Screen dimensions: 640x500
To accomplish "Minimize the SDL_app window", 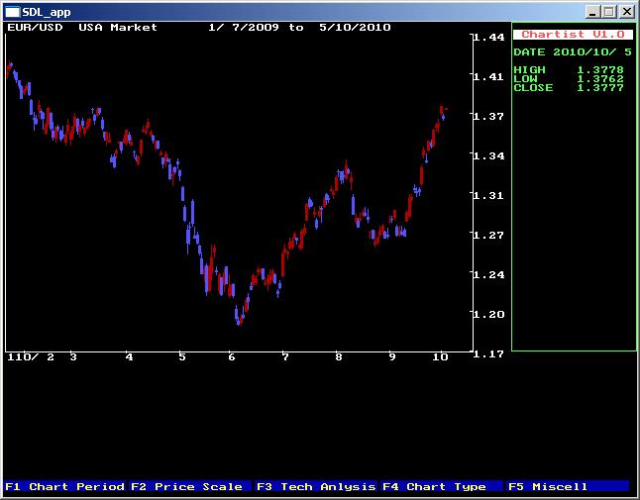I will (591, 11).
